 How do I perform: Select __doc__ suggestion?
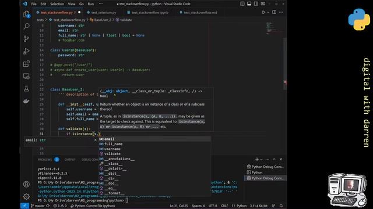tap(154, 183)
